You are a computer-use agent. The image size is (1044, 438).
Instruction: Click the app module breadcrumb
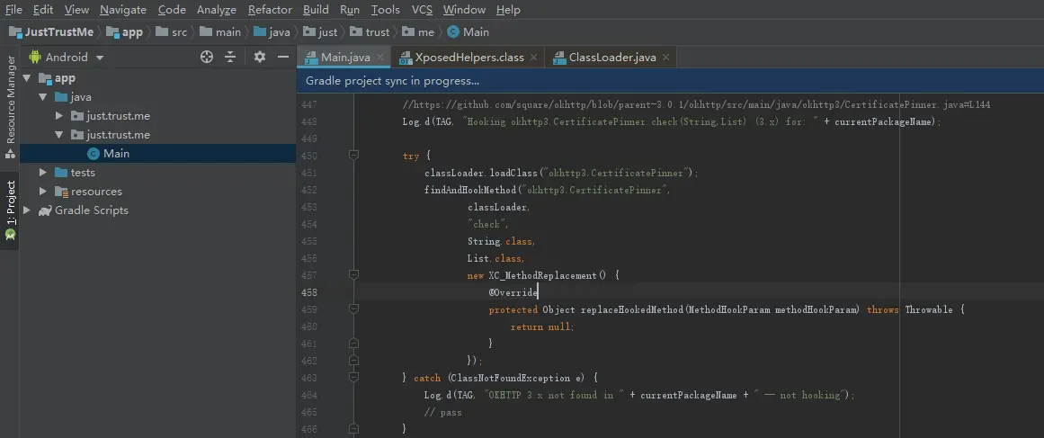[x=124, y=32]
